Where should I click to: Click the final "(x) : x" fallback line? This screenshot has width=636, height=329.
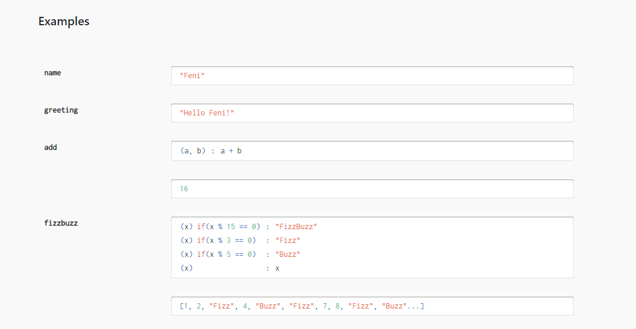[229, 268]
